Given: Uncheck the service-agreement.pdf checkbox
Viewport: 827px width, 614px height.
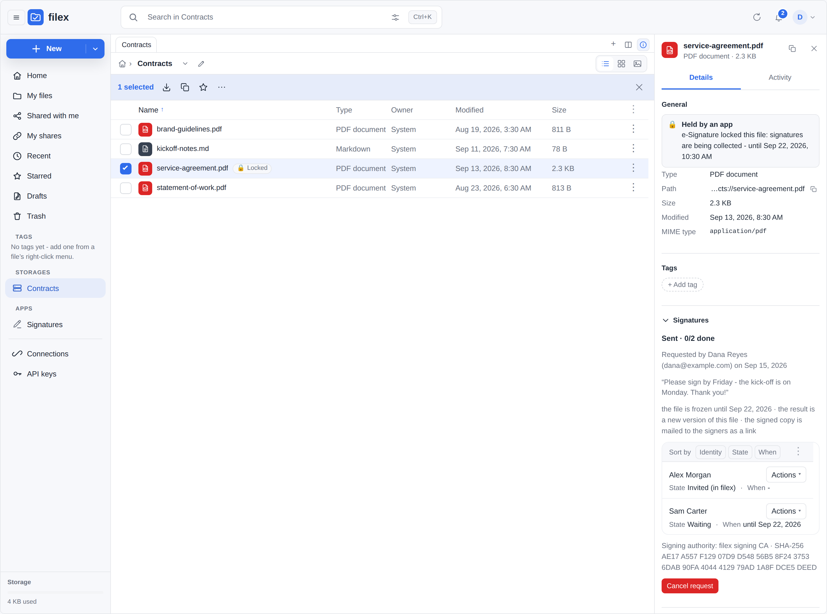Looking at the screenshot, I should (x=126, y=168).
